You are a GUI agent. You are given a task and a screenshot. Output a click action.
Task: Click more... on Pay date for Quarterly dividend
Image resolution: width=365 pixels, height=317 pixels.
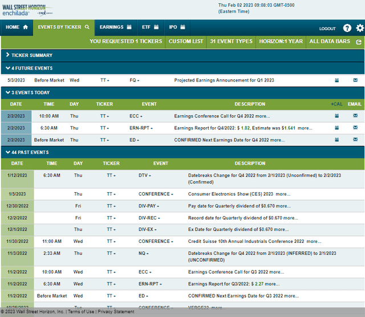(283, 206)
